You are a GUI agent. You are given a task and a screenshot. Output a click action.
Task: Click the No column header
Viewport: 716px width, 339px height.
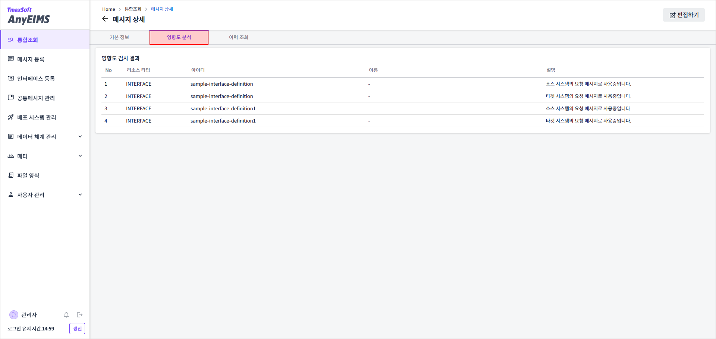(109, 70)
